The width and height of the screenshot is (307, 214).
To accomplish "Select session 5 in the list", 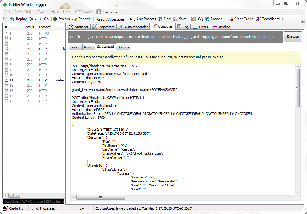I will [34, 49].
